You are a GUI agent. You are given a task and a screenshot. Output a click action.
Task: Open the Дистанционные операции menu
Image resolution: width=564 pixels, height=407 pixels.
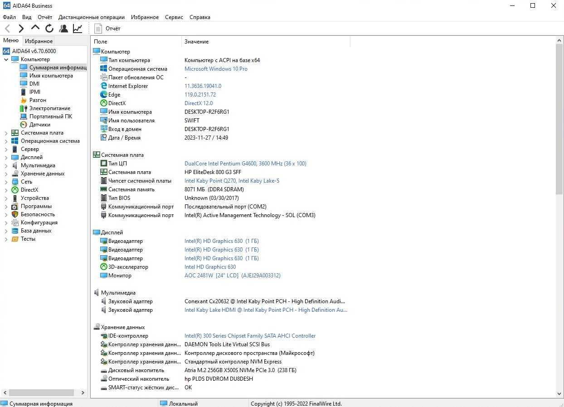(x=92, y=17)
